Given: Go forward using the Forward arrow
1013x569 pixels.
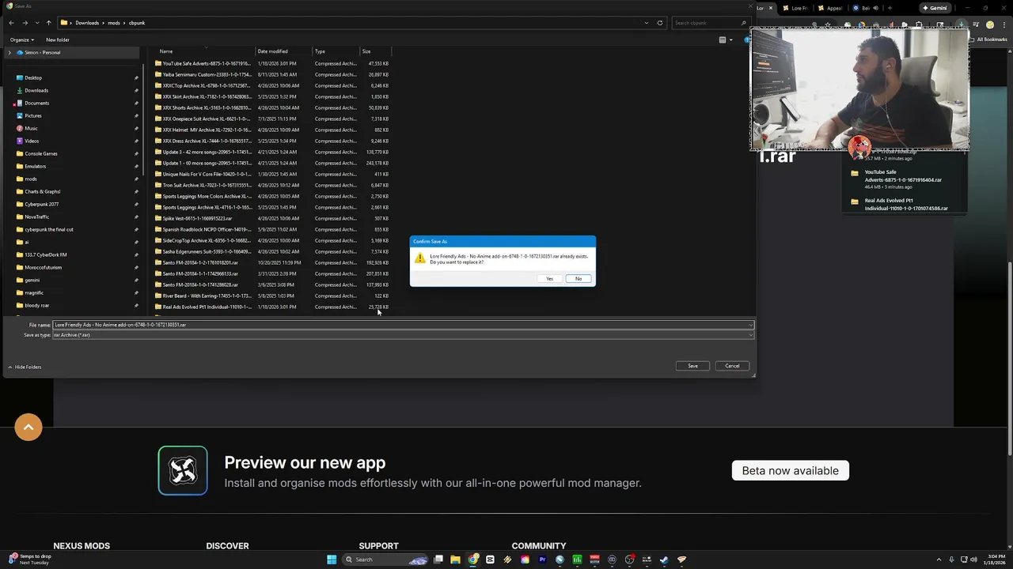Looking at the screenshot, I should [x=25, y=23].
